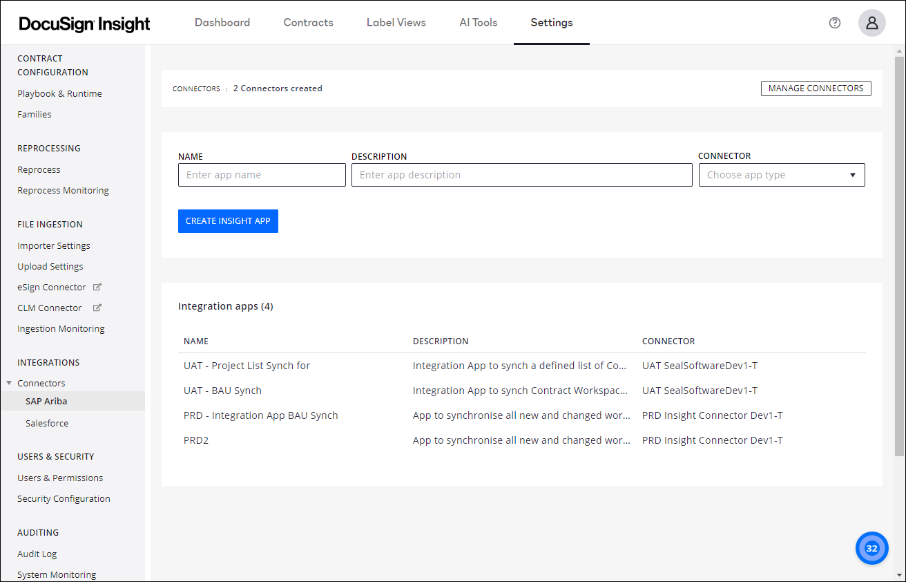The height and width of the screenshot is (582, 906).
Task: Focus the Enter app description field
Action: click(522, 175)
